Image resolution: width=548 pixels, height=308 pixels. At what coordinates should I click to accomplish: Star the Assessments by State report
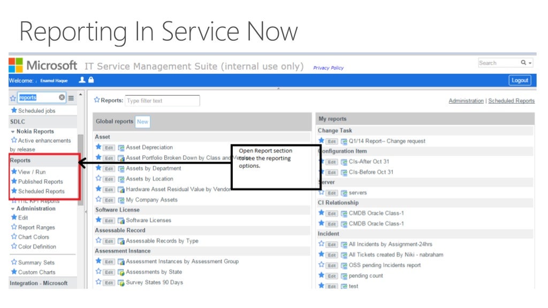(98, 271)
